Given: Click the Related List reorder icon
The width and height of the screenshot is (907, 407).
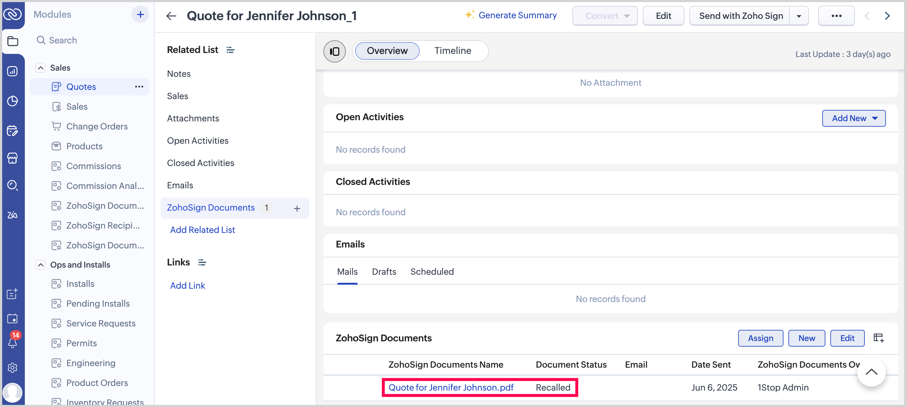Looking at the screenshot, I should 230,50.
